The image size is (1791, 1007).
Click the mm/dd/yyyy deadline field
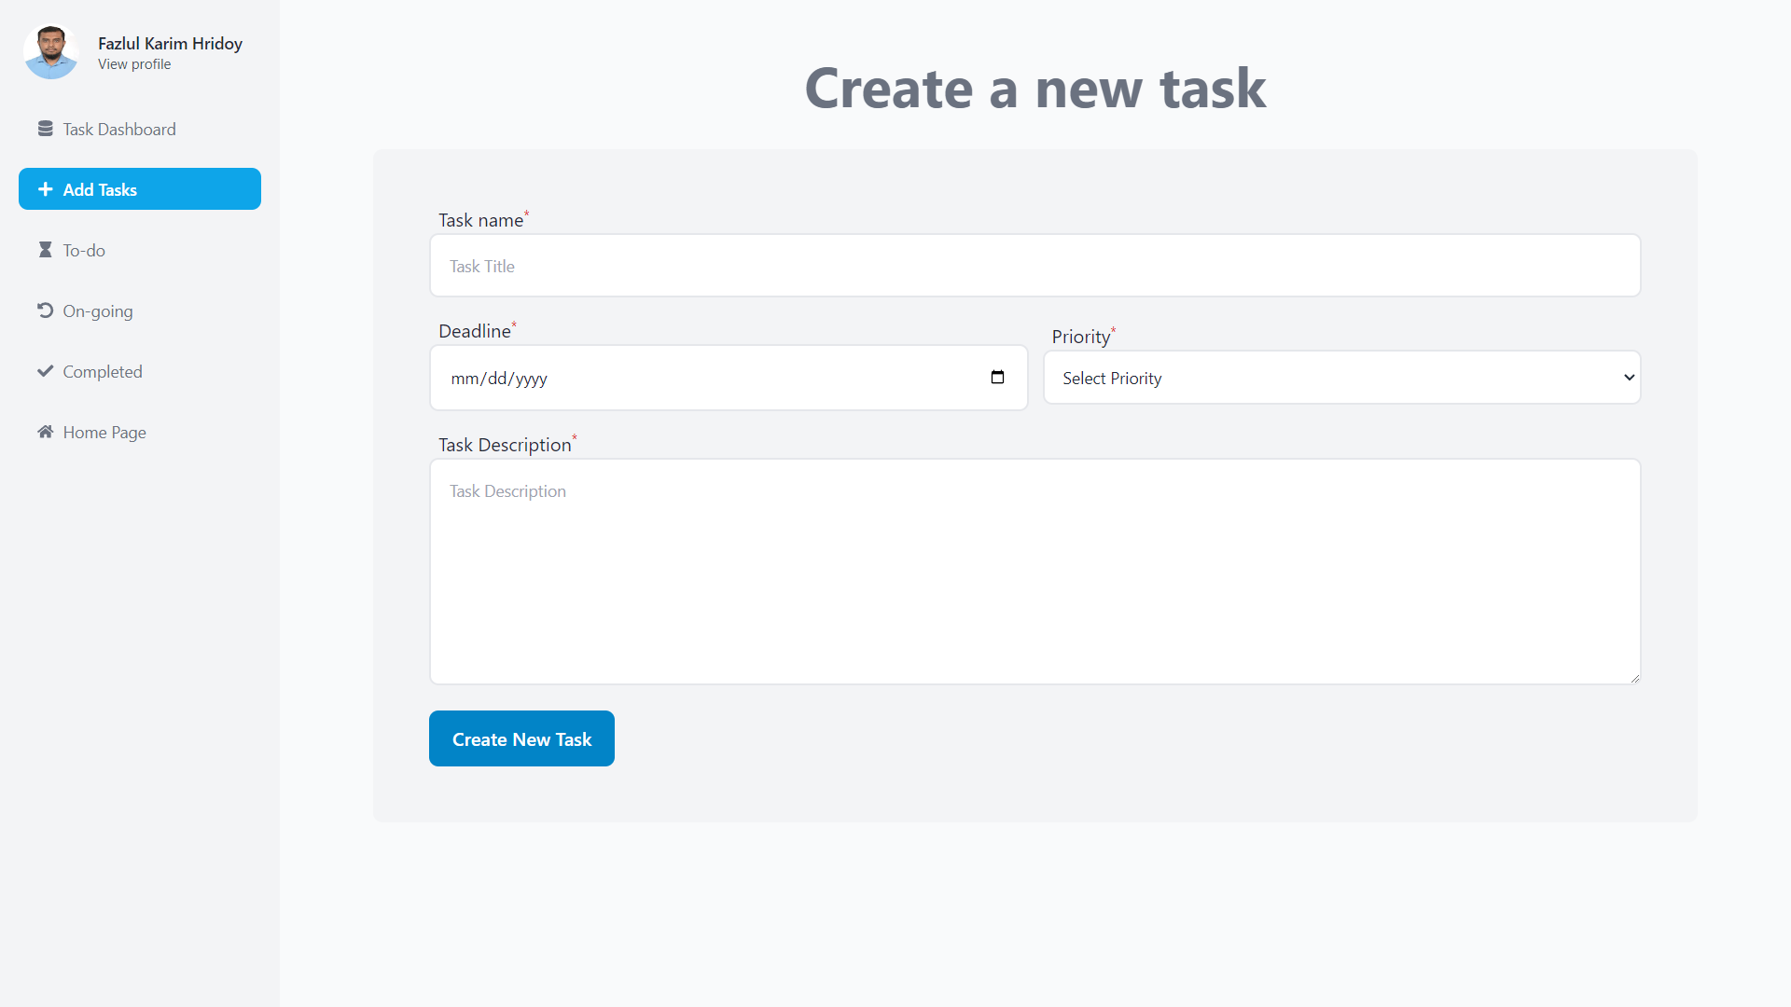pos(653,378)
